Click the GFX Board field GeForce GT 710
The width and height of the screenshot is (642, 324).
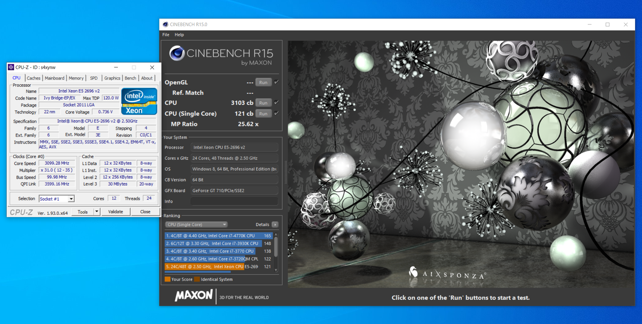(234, 190)
